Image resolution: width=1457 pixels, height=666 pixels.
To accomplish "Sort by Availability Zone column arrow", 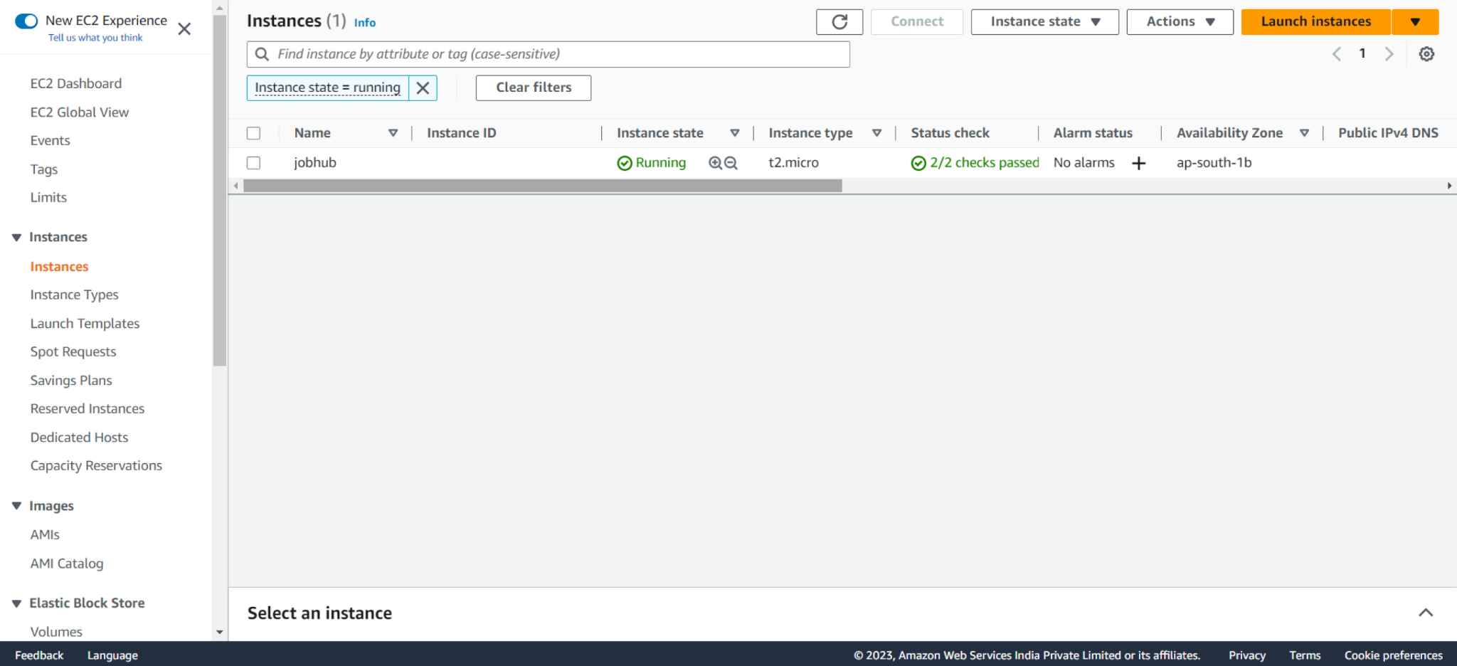I will [x=1304, y=133].
